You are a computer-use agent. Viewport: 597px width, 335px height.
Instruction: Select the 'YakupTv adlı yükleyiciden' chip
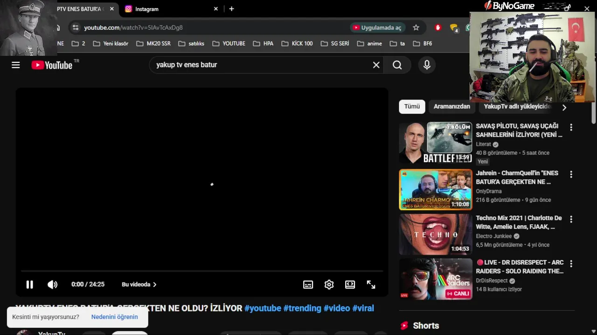517,107
